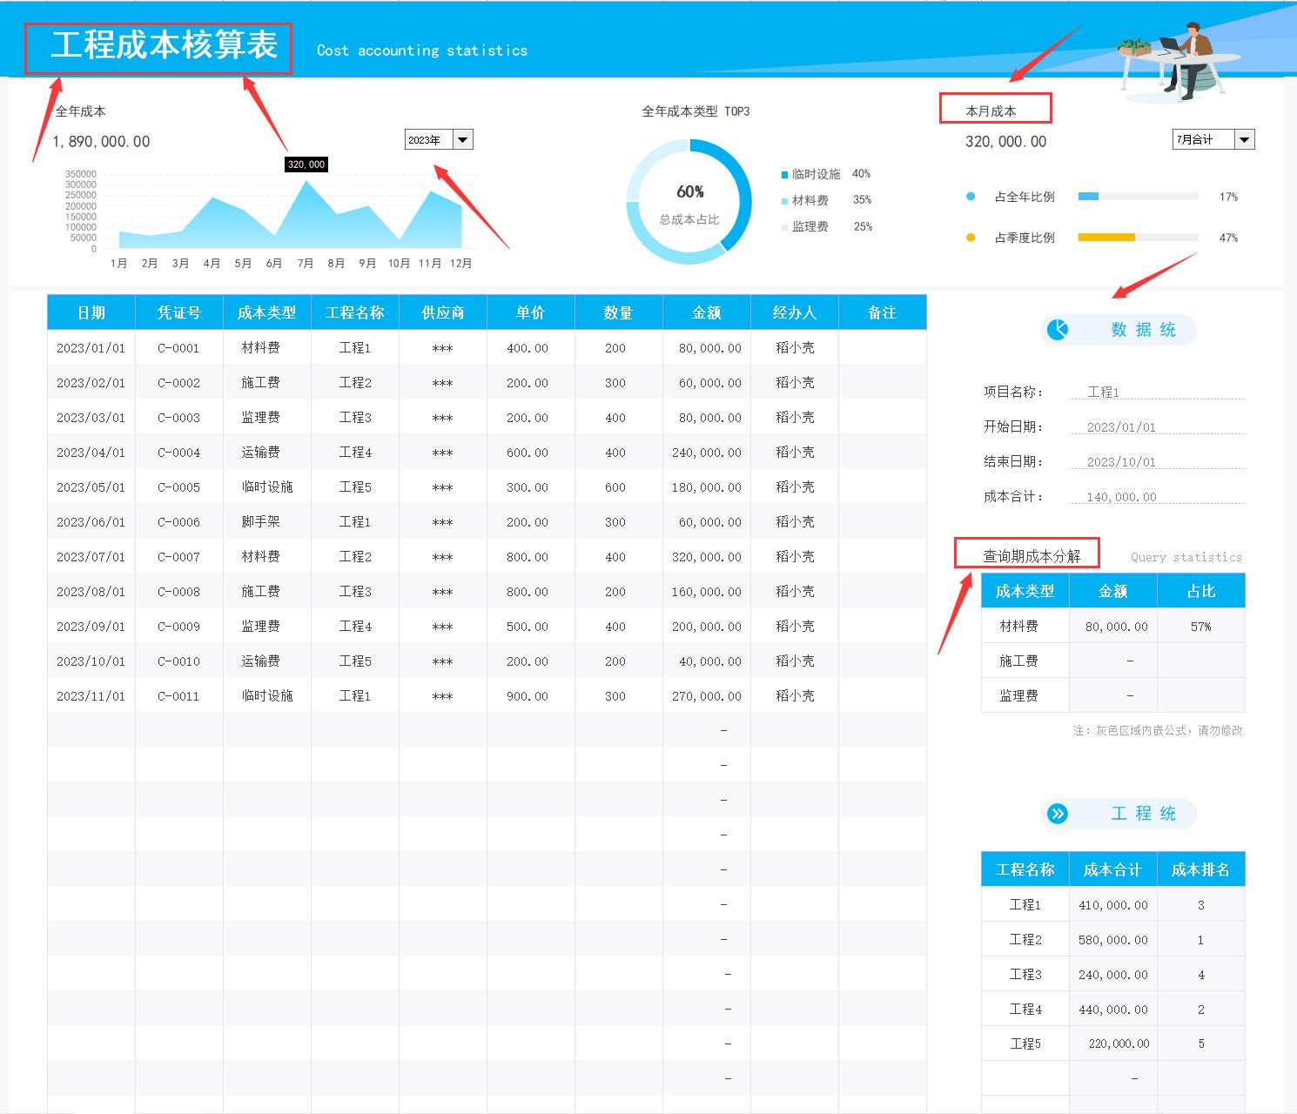This screenshot has height=1114, width=1297.
Task: Toggle the yellow indicator beside 占季度比例
Action: click(x=970, y=237)
